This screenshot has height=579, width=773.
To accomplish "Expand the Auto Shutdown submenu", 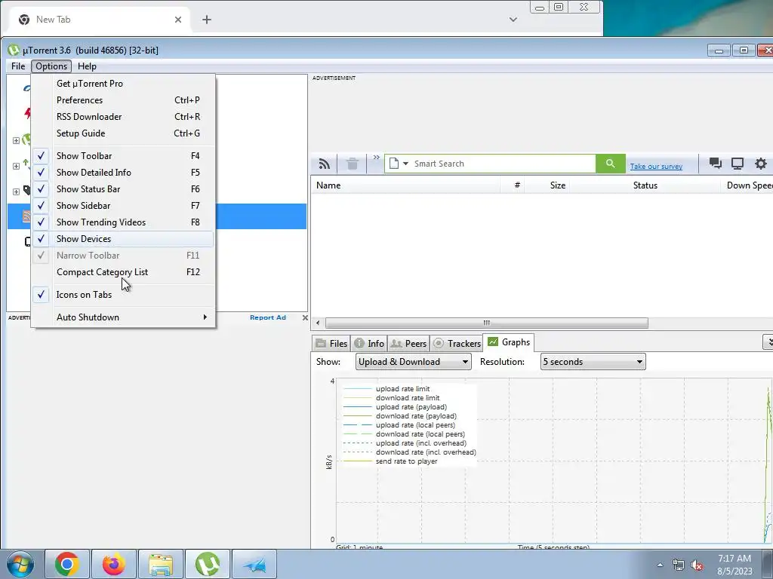I will [123, 317].
